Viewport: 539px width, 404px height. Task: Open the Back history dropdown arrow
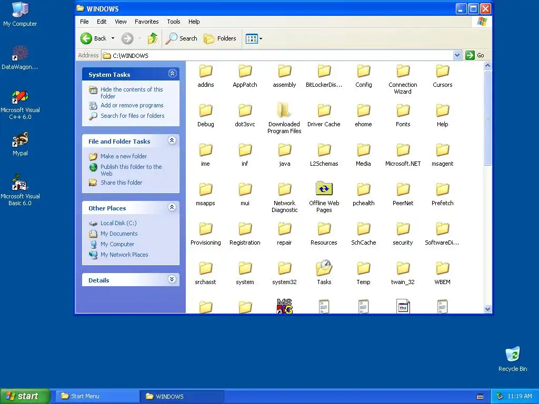[x=113, y=38]
